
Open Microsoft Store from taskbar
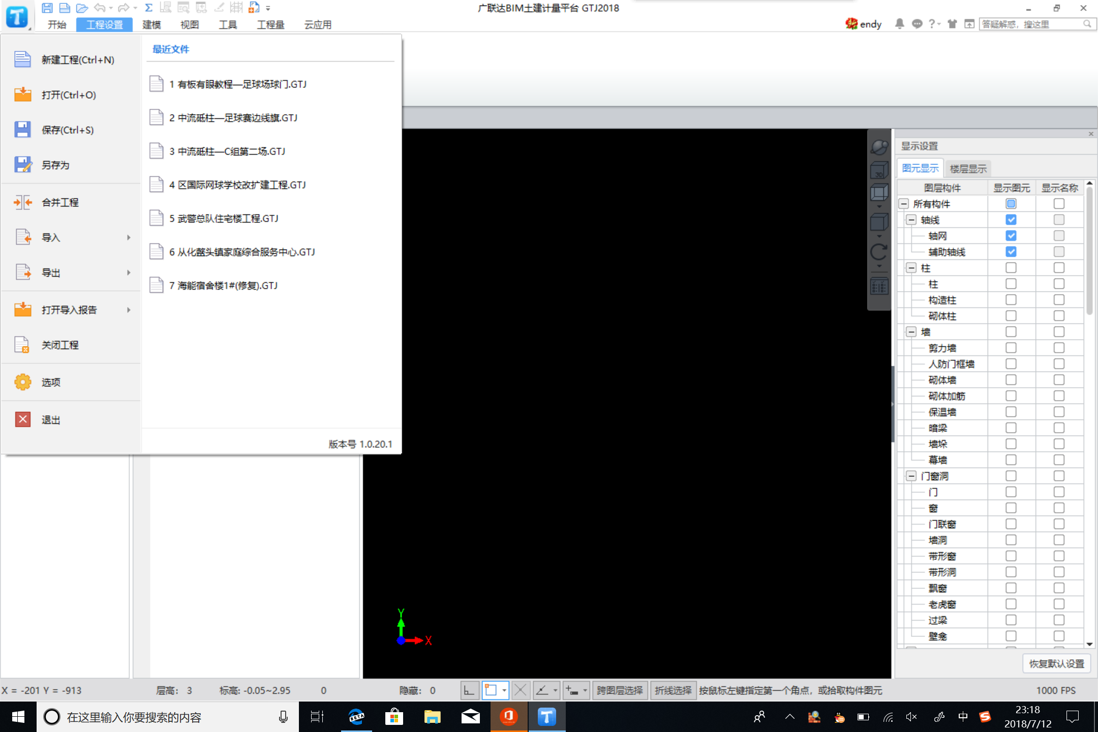pos(394,717)
